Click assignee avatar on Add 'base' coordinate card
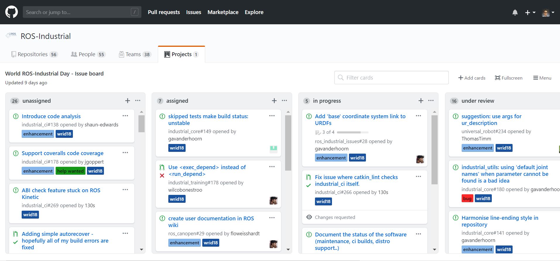This screenshot has width=560, height=261. [420, 159]
